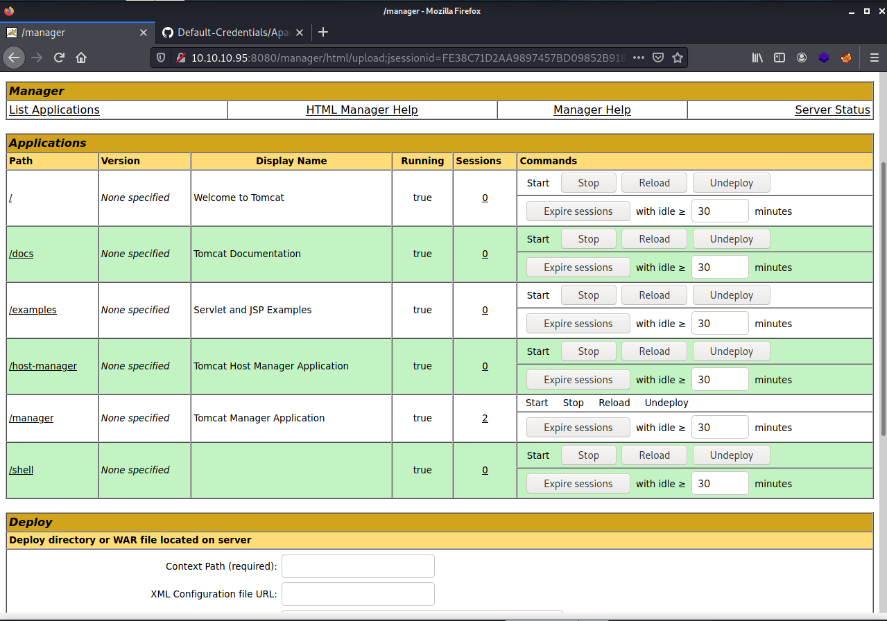Expire sessions for the /manager application
Image resolution: width=887 pixels, height=621 pixels.
(x=578, y=428)
